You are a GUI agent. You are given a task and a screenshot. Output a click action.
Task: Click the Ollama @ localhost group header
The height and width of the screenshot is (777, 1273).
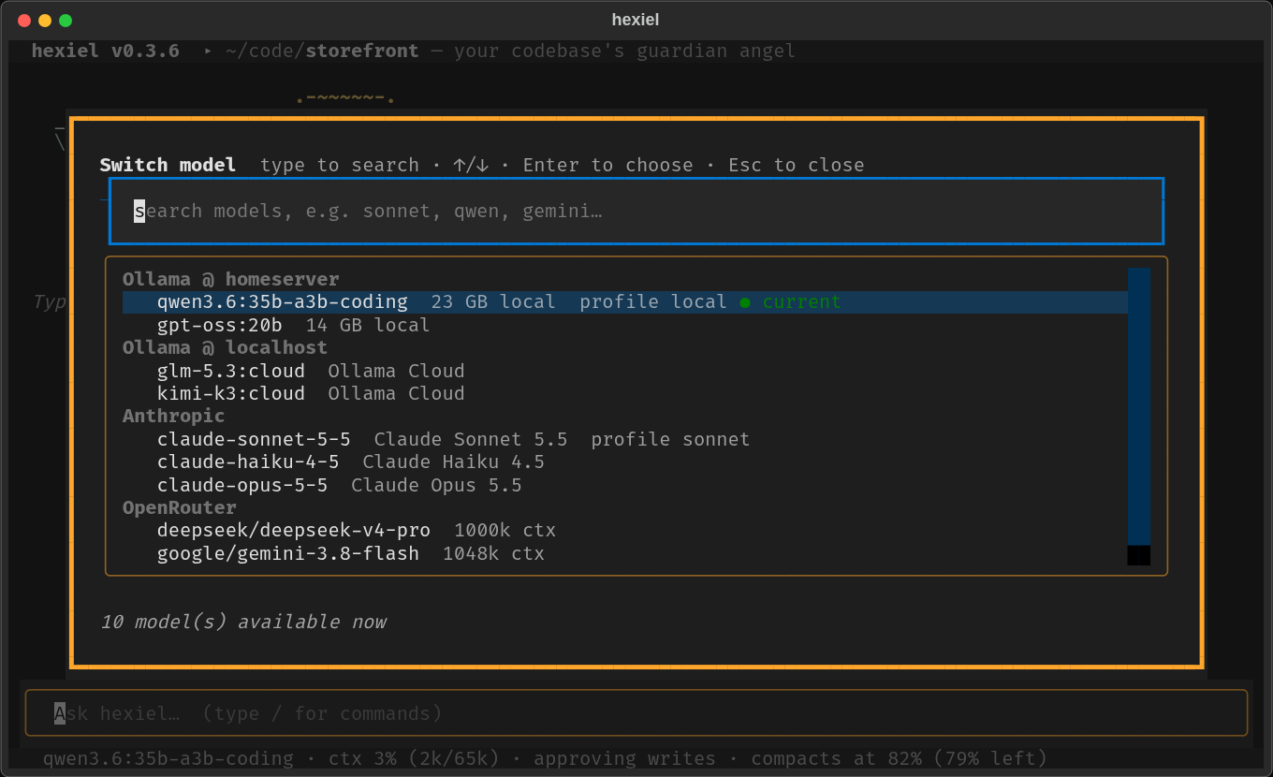pos(225,347)
